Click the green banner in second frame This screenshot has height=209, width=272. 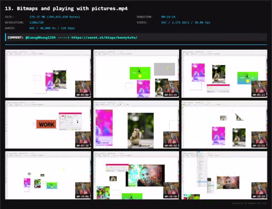click(x=140, y=73)
